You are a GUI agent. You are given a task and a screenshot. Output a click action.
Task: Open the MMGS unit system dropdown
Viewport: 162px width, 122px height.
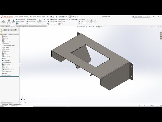tap(153, 106)
